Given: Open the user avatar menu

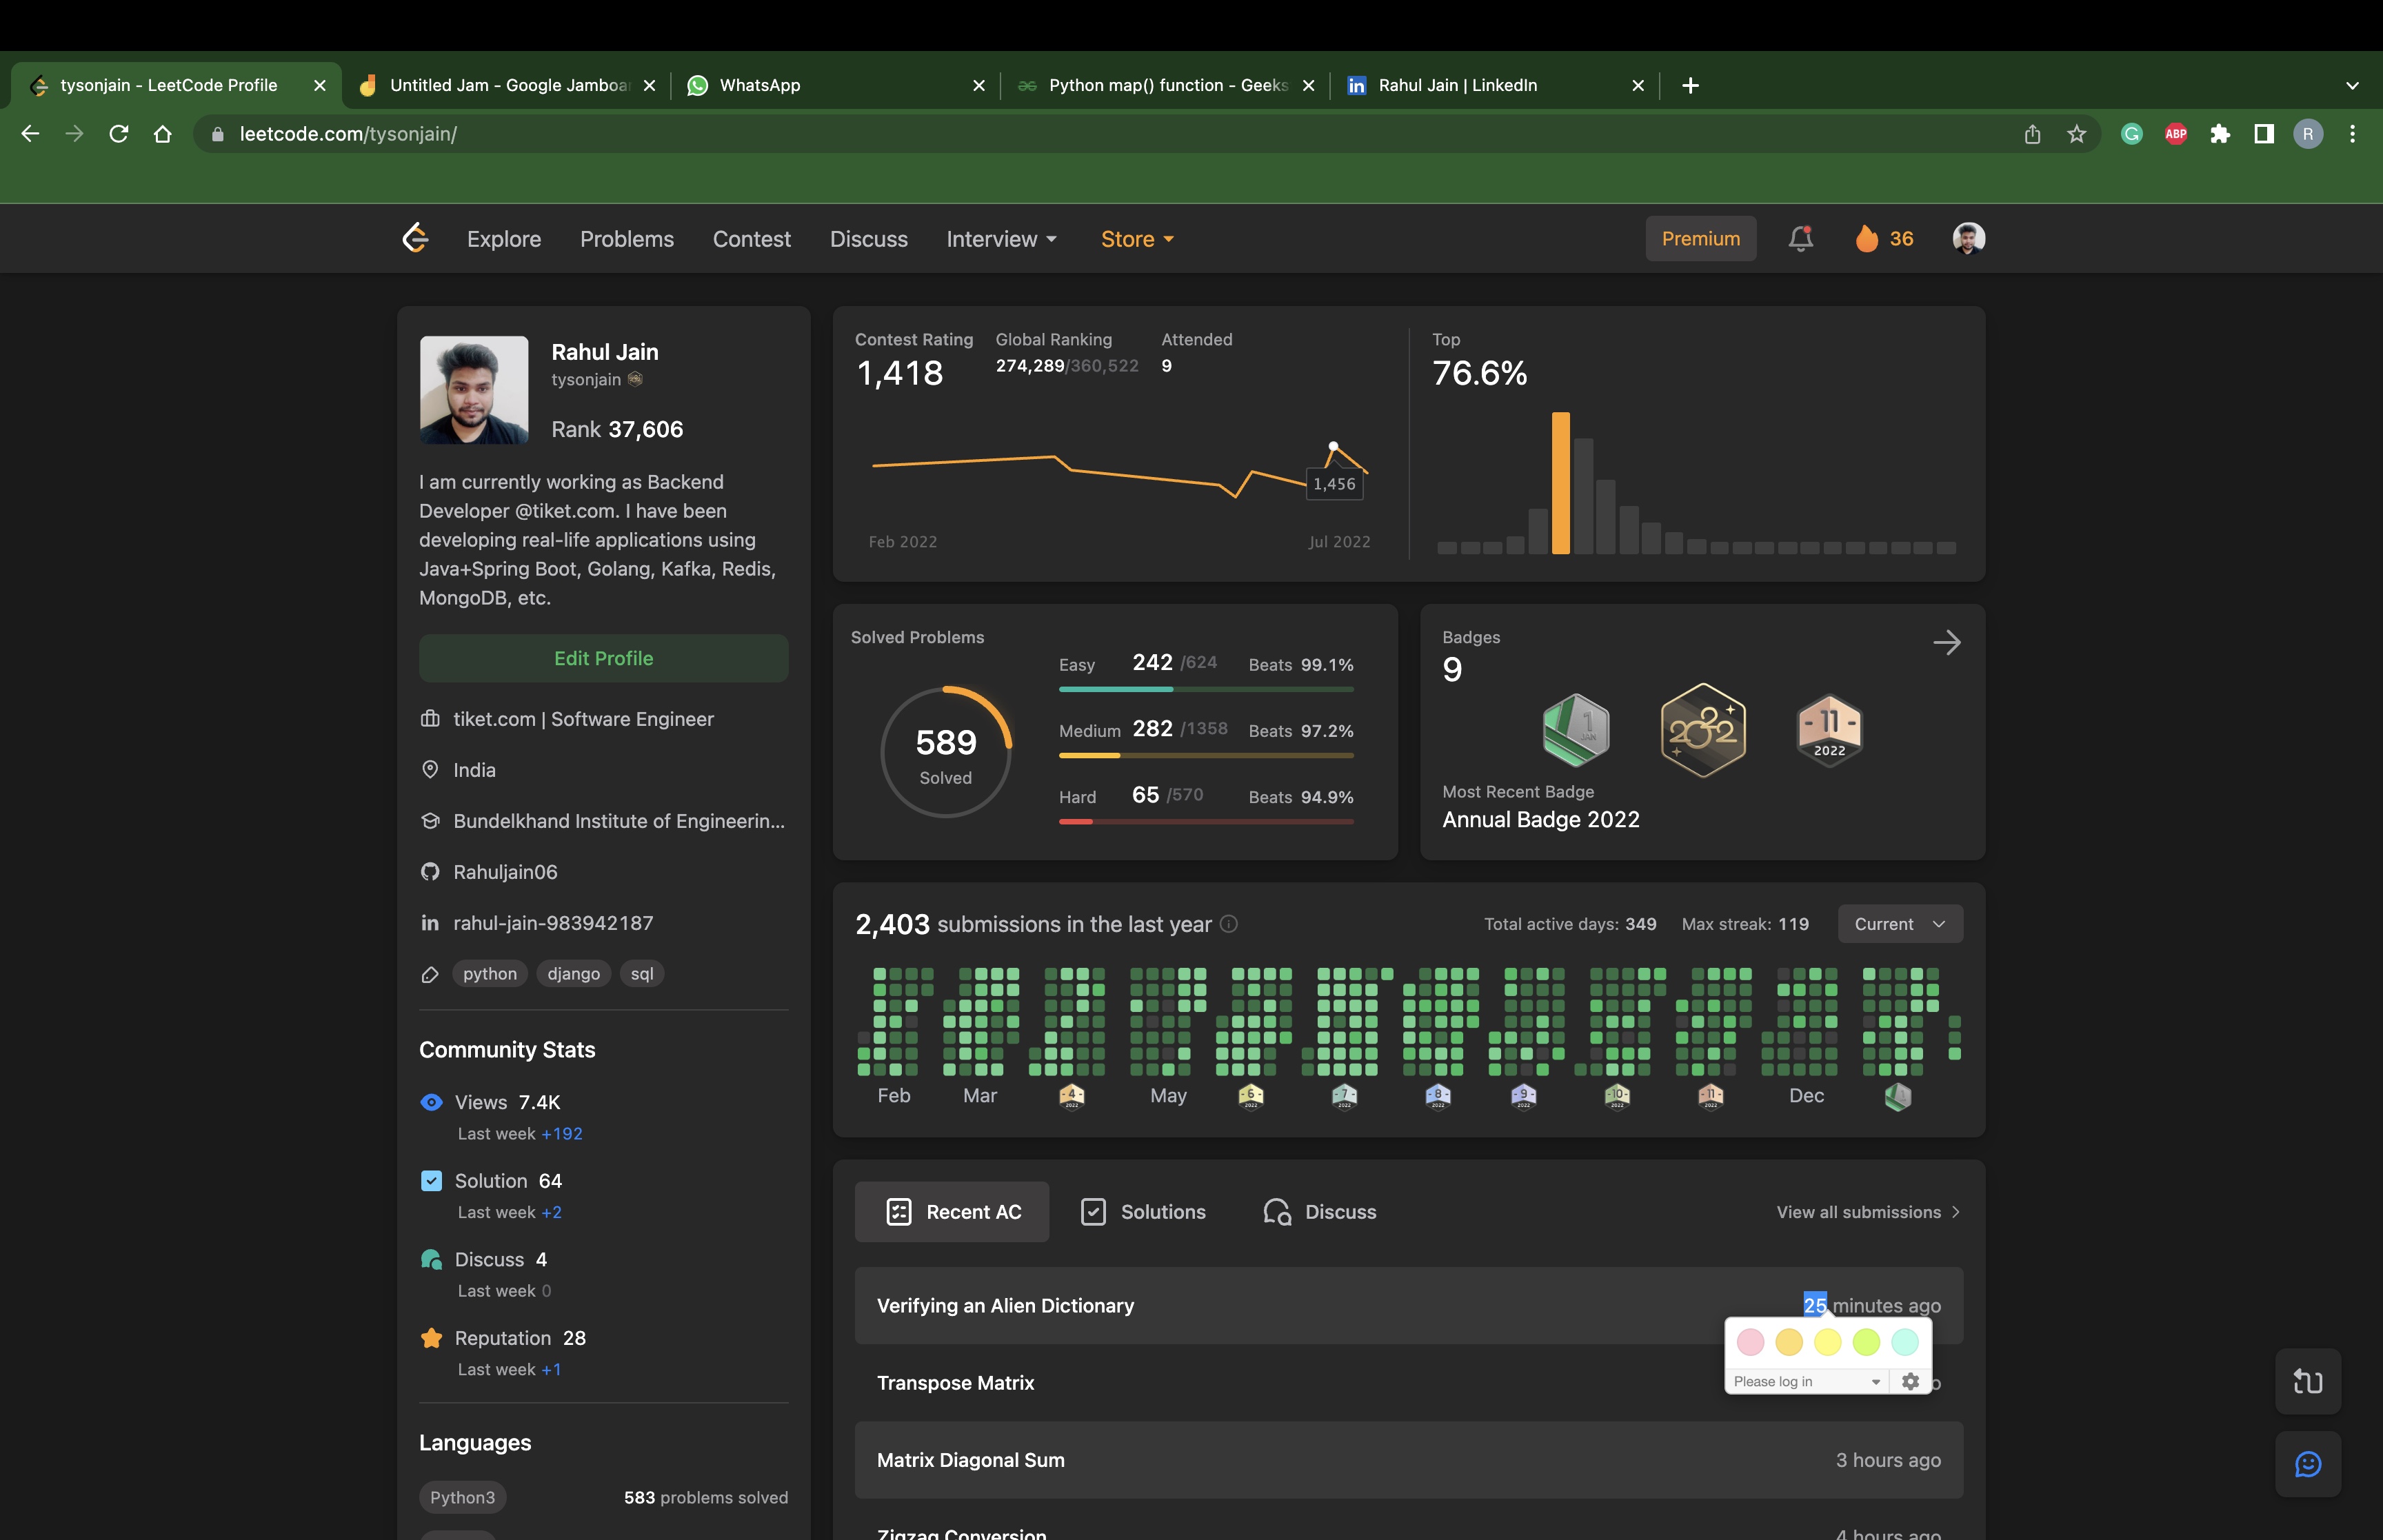Looking at the screenshot, I should [1968, 239].
